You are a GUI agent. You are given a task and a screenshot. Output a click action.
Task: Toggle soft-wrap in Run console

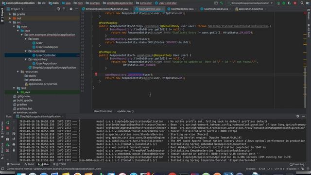pos(14,134)
